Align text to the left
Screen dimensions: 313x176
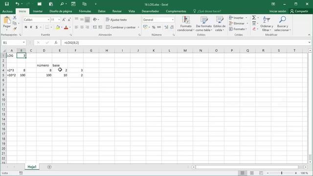click(76, 27)
